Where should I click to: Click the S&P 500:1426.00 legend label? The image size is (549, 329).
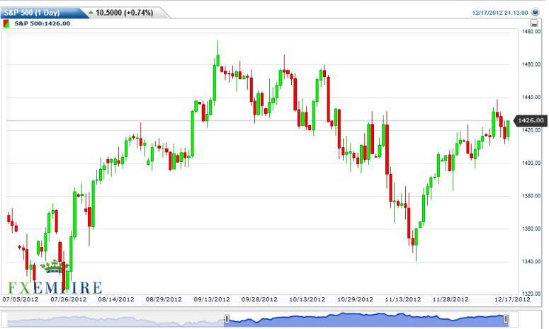click(x=43, y=23)
